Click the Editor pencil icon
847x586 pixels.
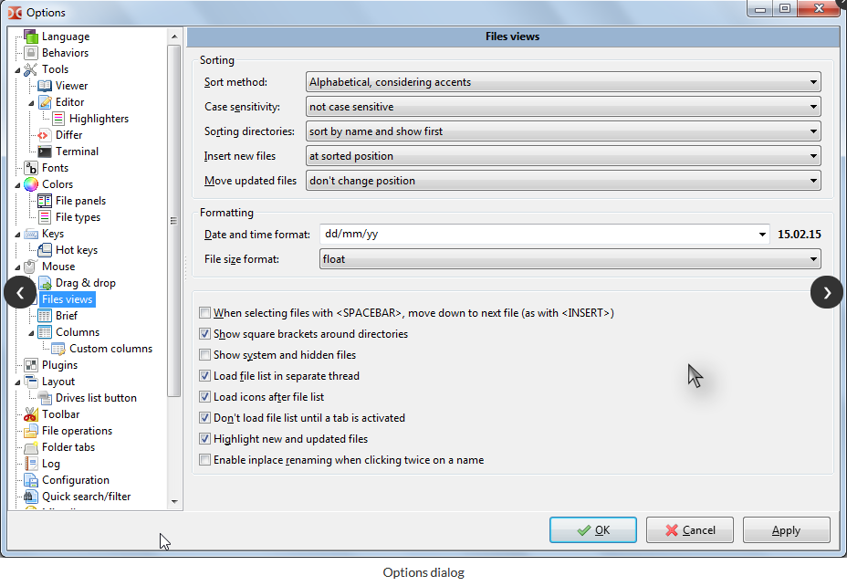[x=45, y=102]
